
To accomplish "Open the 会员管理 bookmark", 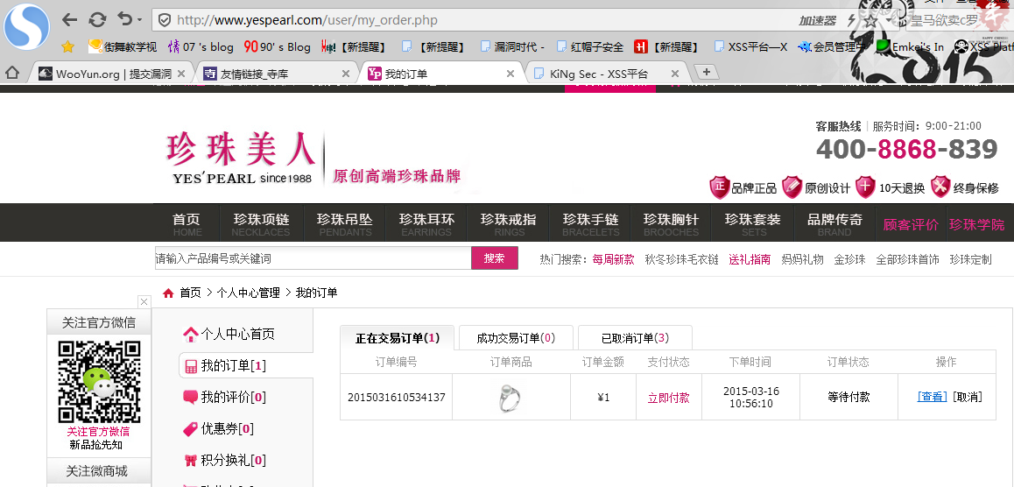I will coord(830,46).
